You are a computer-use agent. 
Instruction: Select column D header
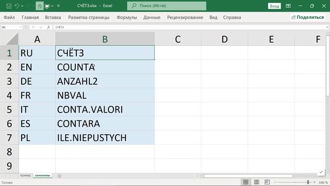coord(225,39)
